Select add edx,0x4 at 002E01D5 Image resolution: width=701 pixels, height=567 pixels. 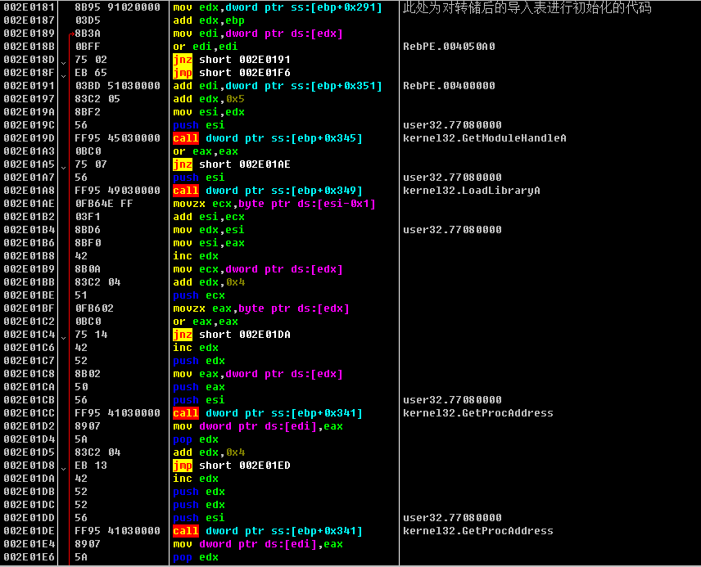(x=209, y=452)
